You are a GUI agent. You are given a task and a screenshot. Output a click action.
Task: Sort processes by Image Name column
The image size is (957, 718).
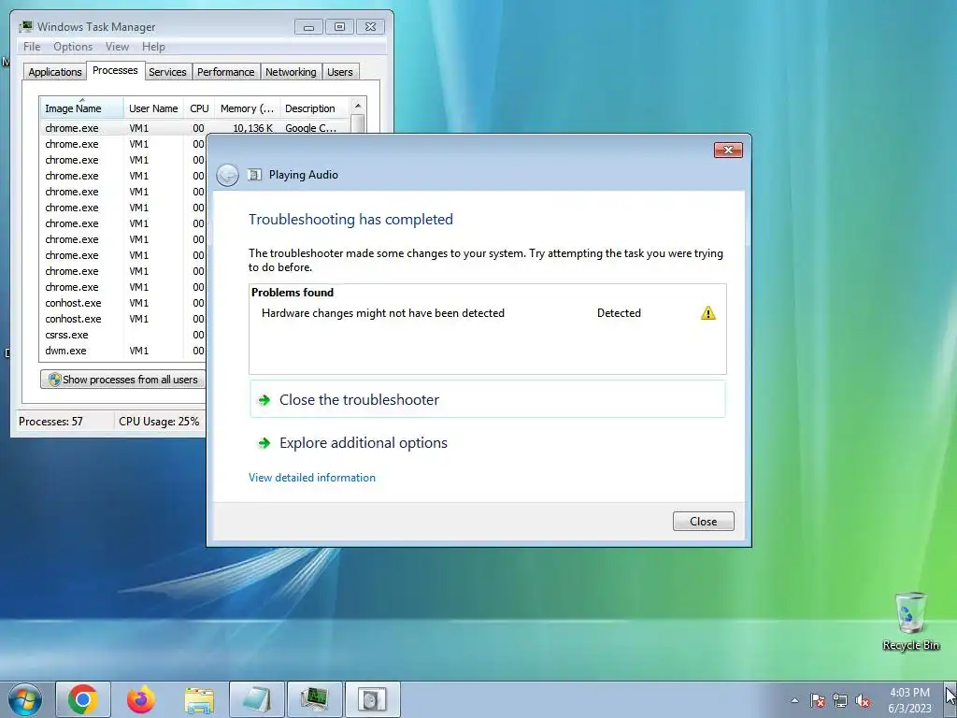click(82, 108)
